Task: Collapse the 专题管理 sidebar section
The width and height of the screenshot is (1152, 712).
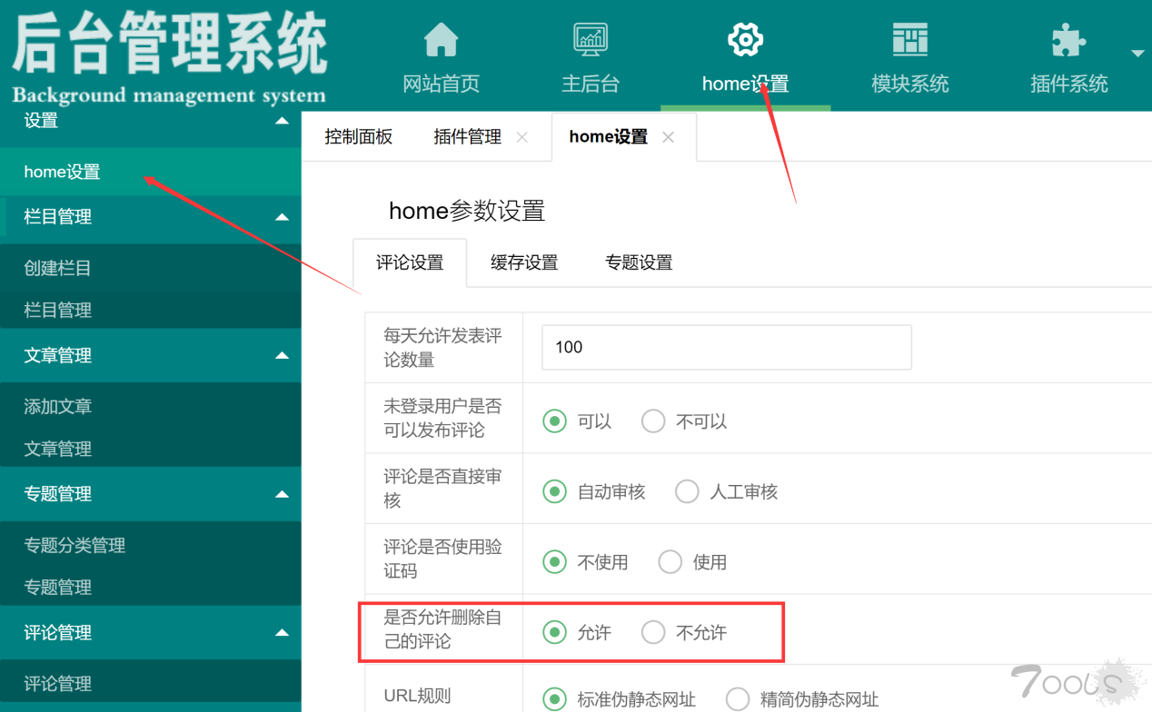Action: [283, 494]
